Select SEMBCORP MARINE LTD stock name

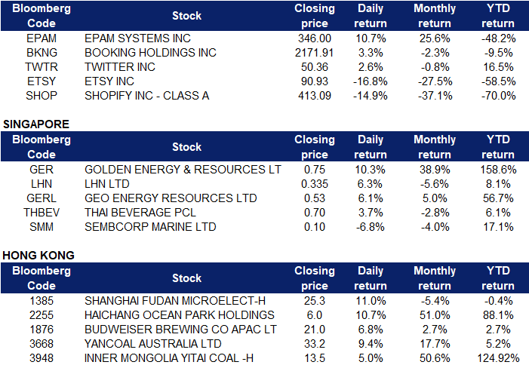150,227
